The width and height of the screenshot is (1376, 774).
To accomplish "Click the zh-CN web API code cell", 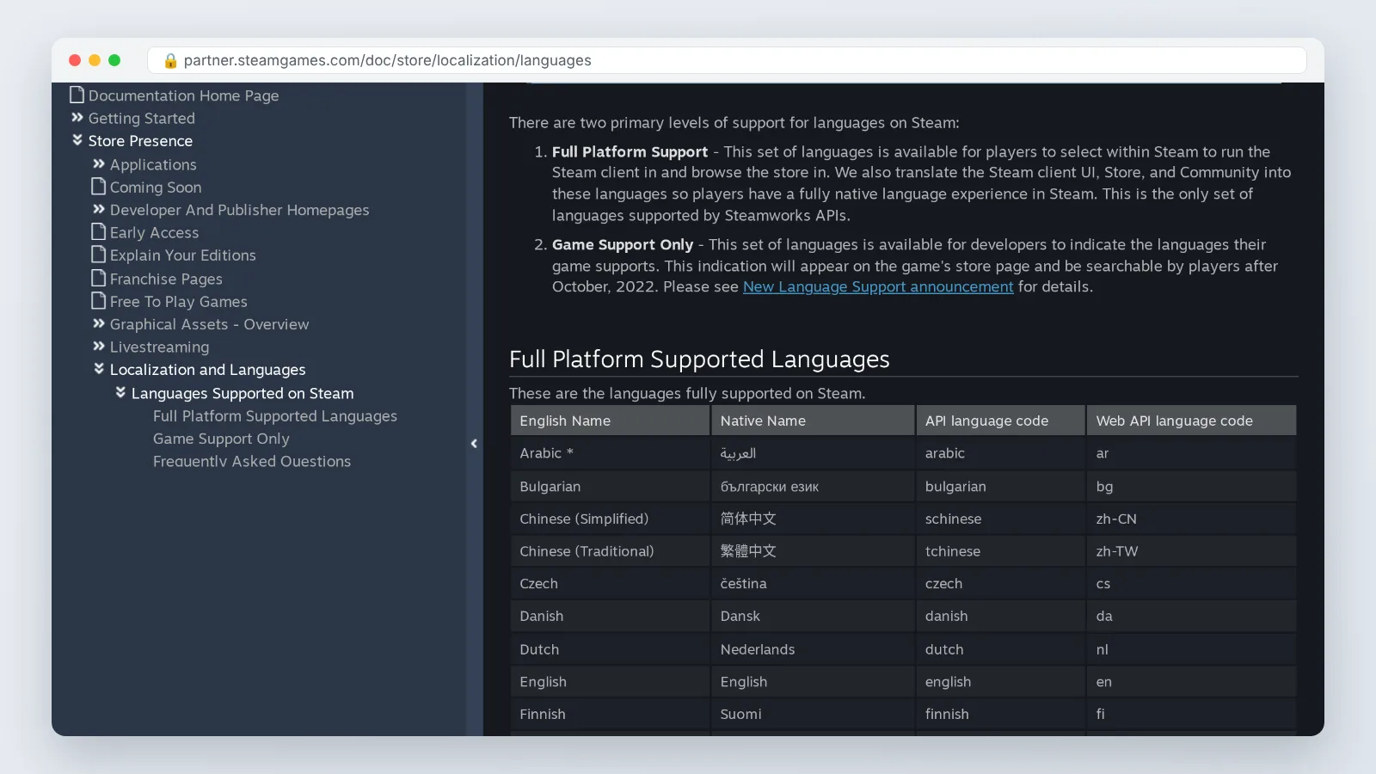I will pos(1191,519).
